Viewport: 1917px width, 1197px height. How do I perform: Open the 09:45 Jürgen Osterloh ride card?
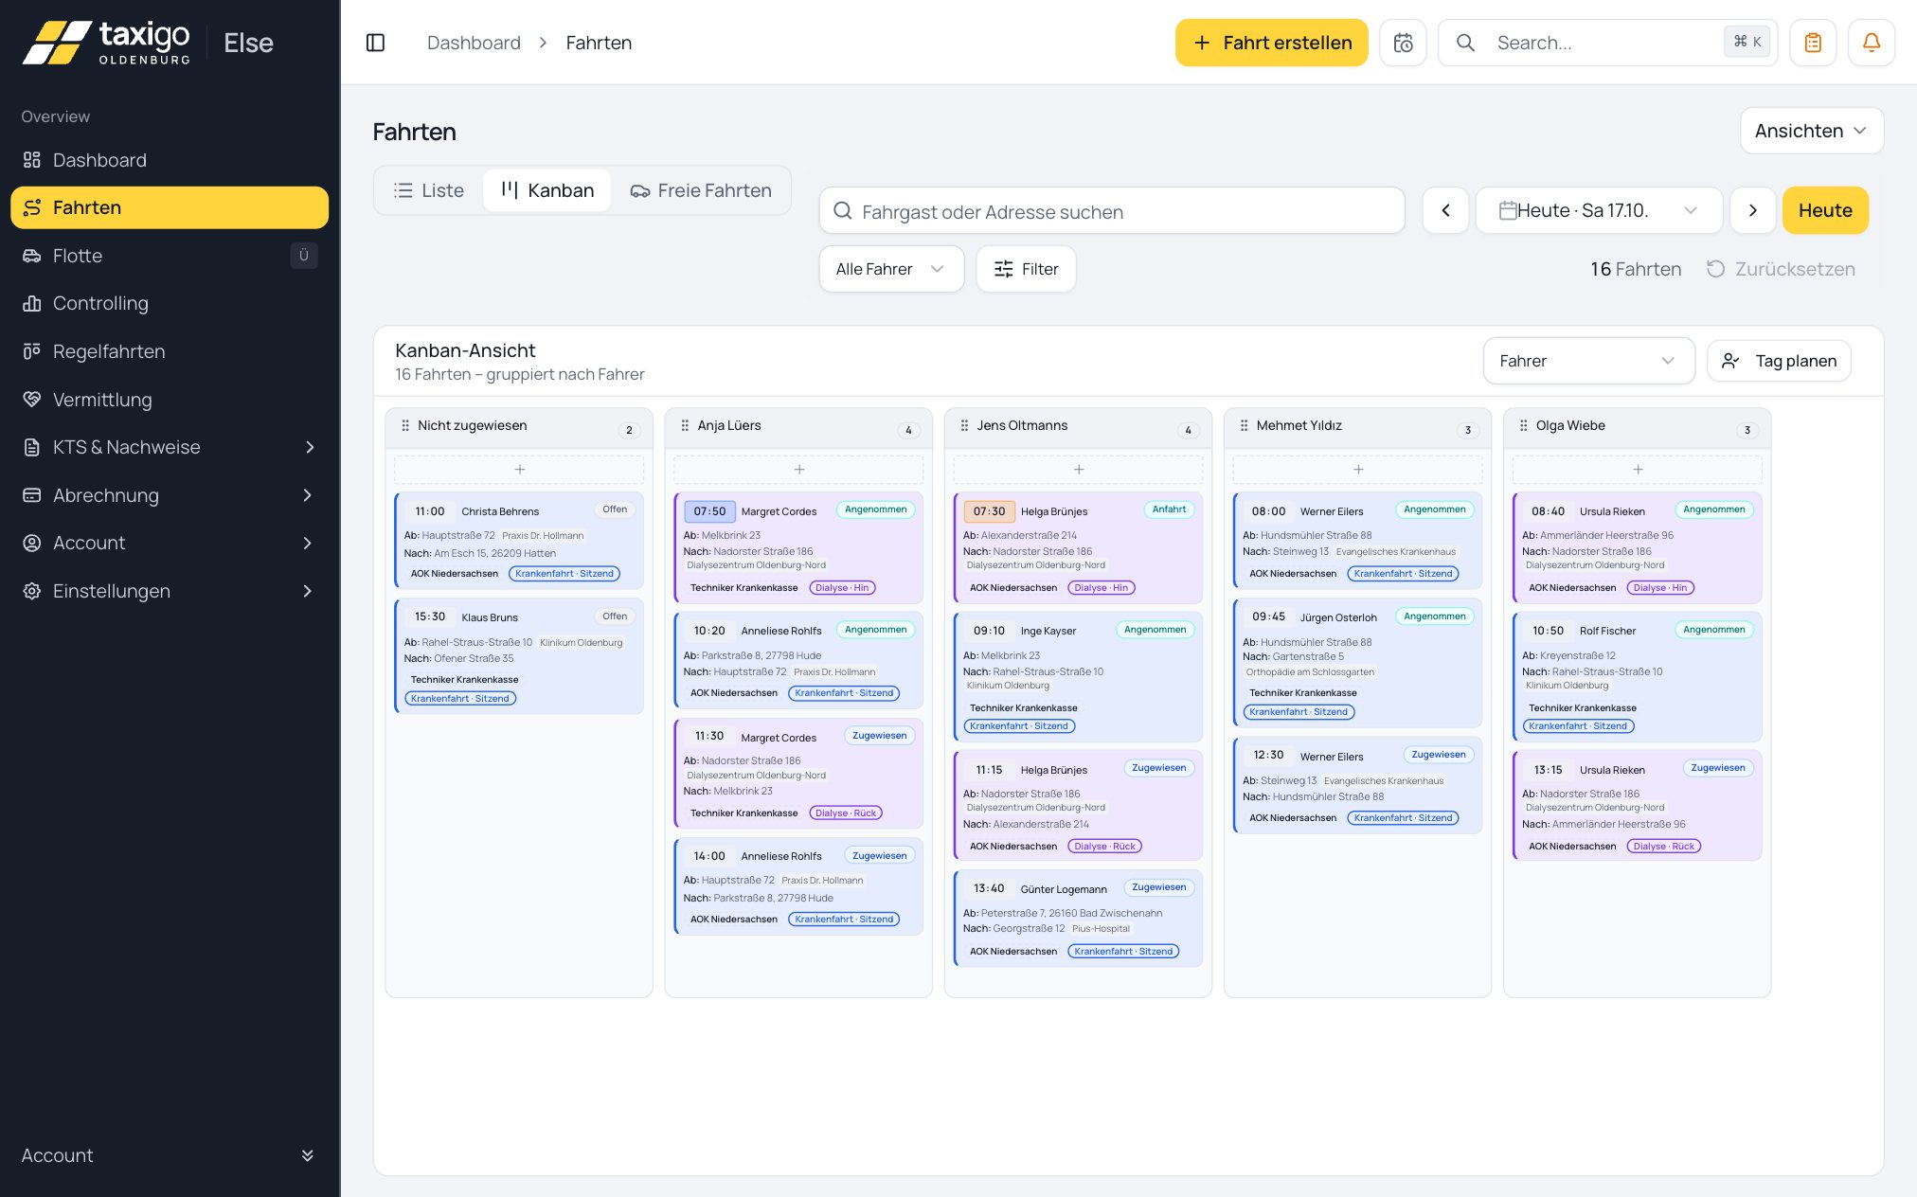point(1357,663)
